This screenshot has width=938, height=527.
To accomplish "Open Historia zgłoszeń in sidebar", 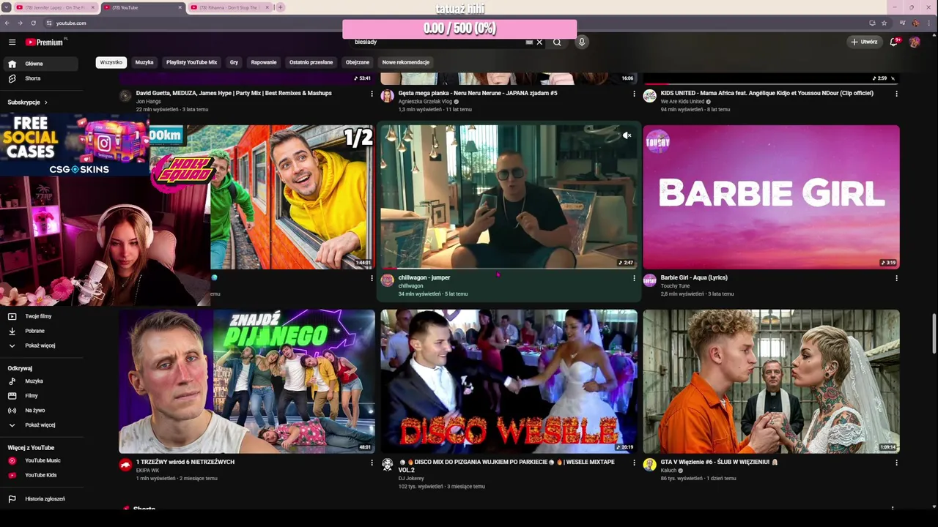I will click(x=40, y=499).
